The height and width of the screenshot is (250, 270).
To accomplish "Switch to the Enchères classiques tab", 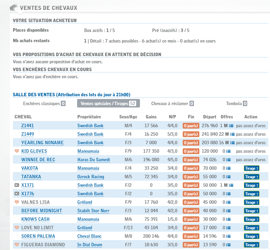I will click(x=44, y=103).
